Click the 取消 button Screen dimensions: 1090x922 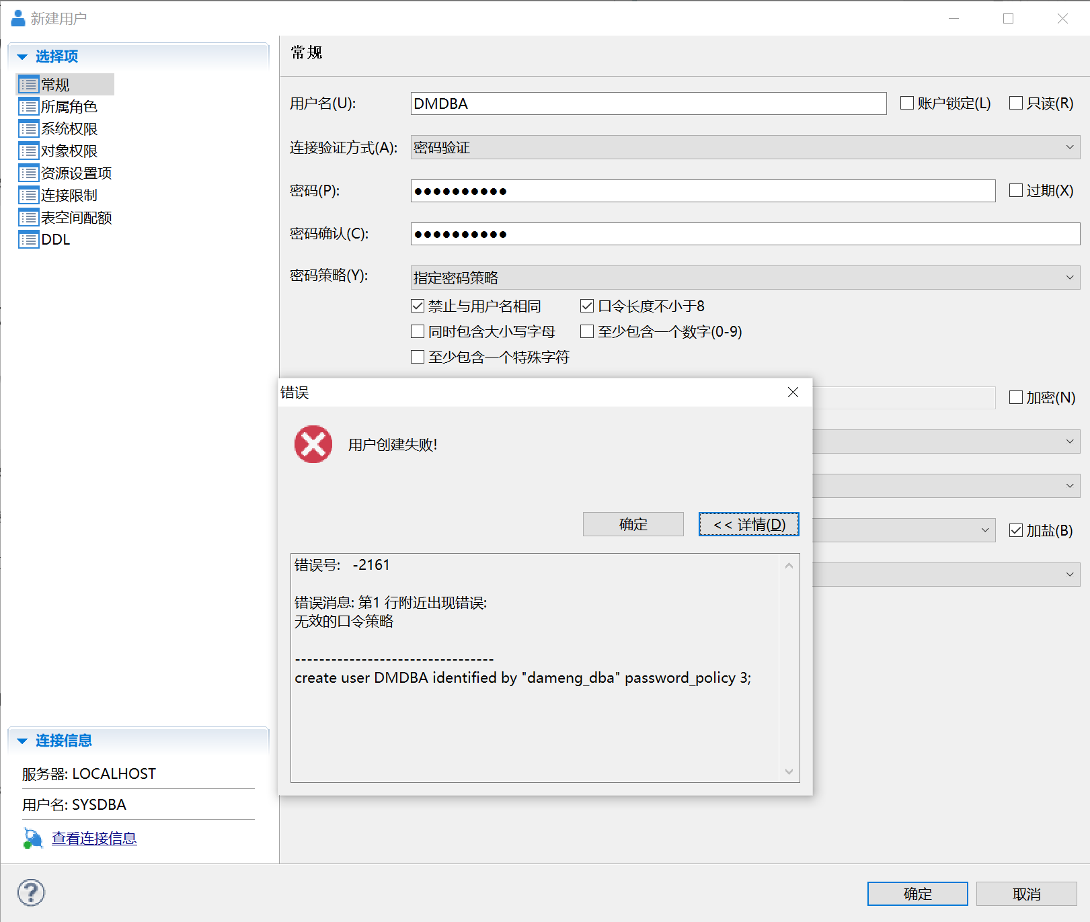pyautogui.click(x=1027, y=894)
